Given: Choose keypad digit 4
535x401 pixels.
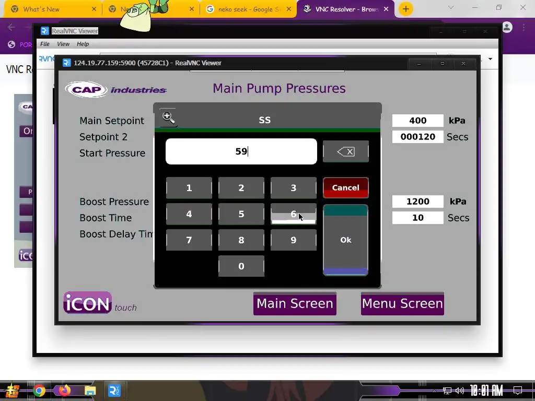Looking at the screenshot, I should coord(189,214).
